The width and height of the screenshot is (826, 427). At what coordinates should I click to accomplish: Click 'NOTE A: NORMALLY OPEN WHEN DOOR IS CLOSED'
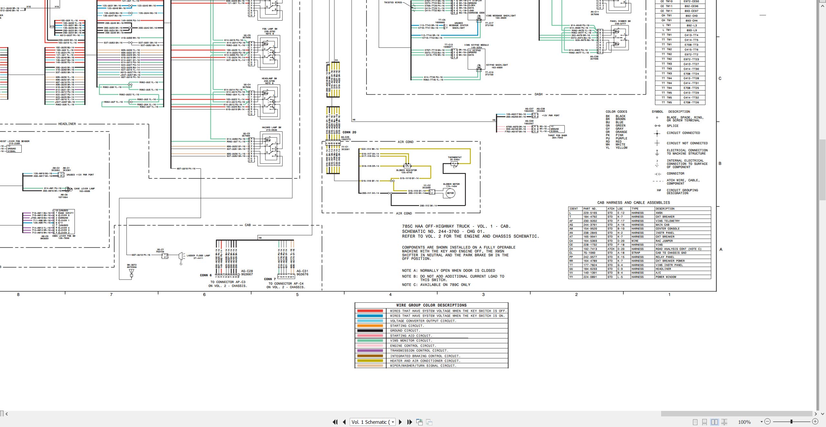pos(448,270)
